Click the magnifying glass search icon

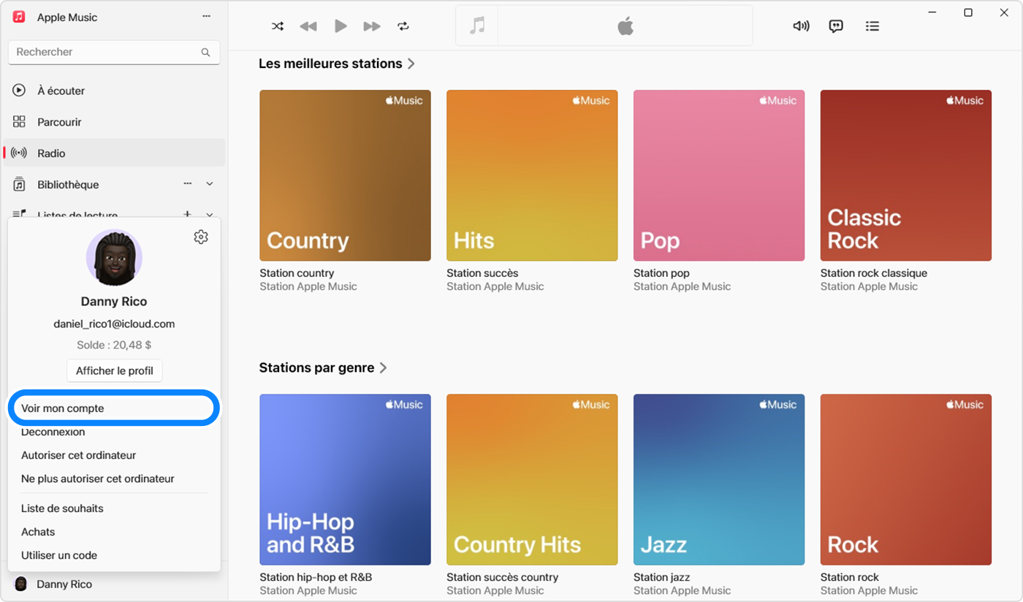pos(205,53)
